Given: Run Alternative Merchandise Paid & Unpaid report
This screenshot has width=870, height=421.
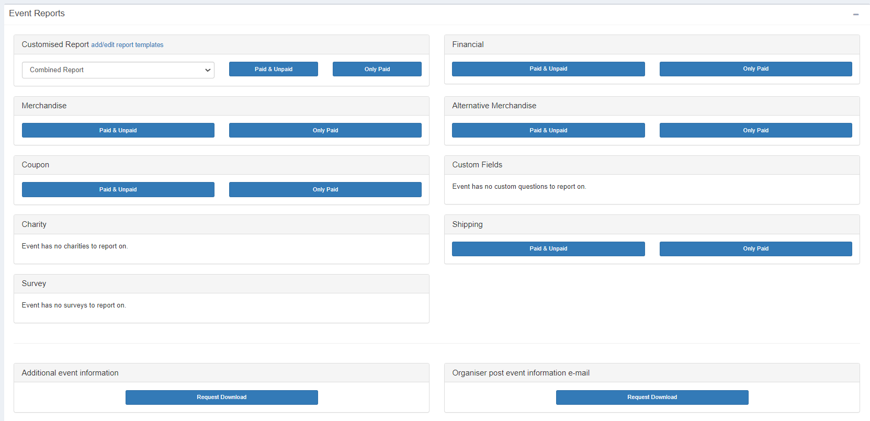Looking at the screenshot, I should [x=548, y=130].
